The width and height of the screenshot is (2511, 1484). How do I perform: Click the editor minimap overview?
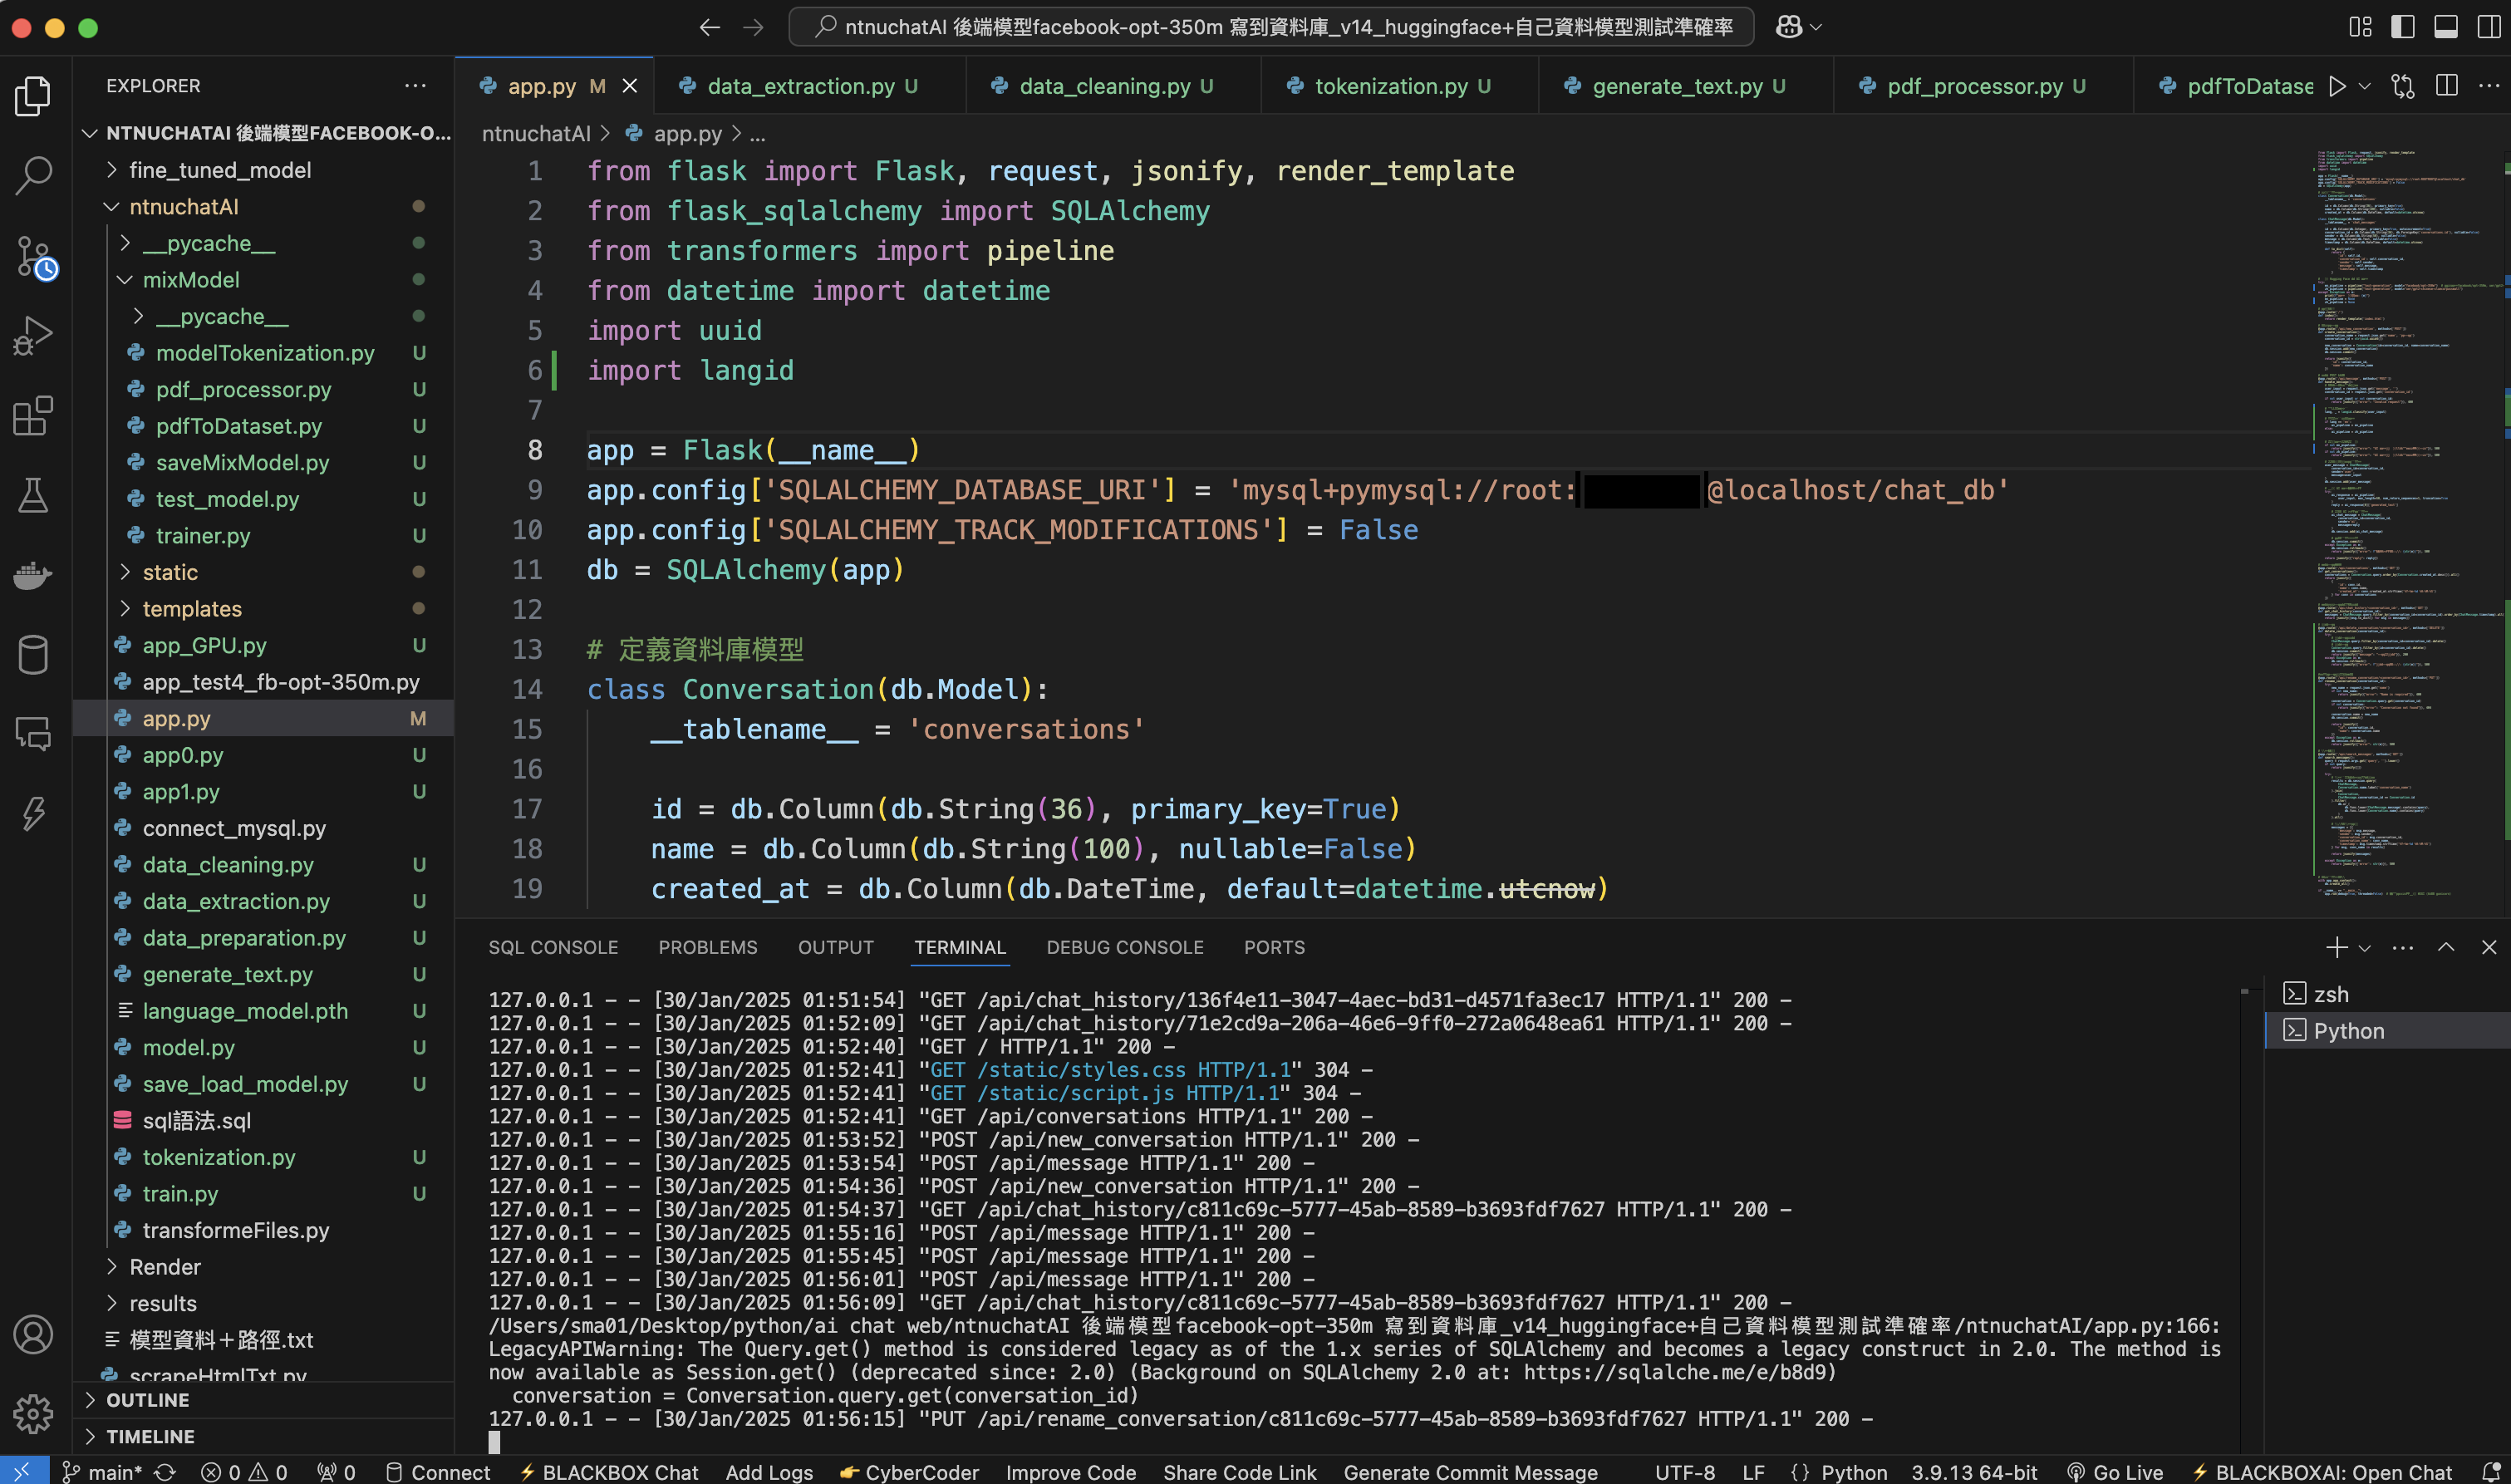[2410, 525]
